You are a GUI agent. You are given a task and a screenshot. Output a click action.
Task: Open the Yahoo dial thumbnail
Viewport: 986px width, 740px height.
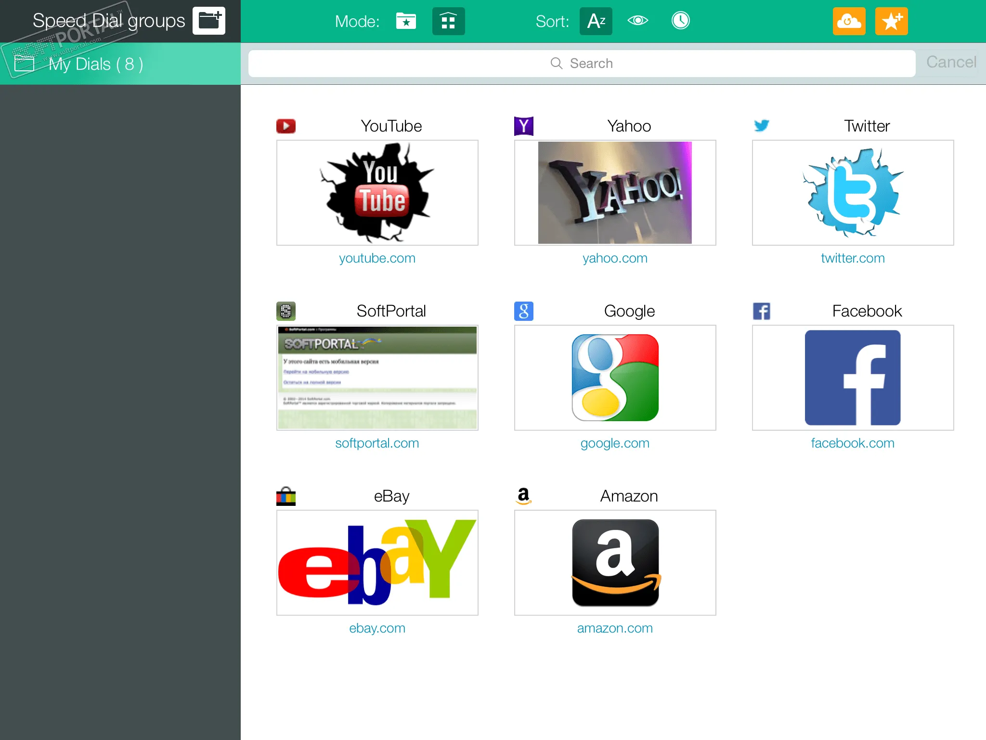tap(615, 193)
